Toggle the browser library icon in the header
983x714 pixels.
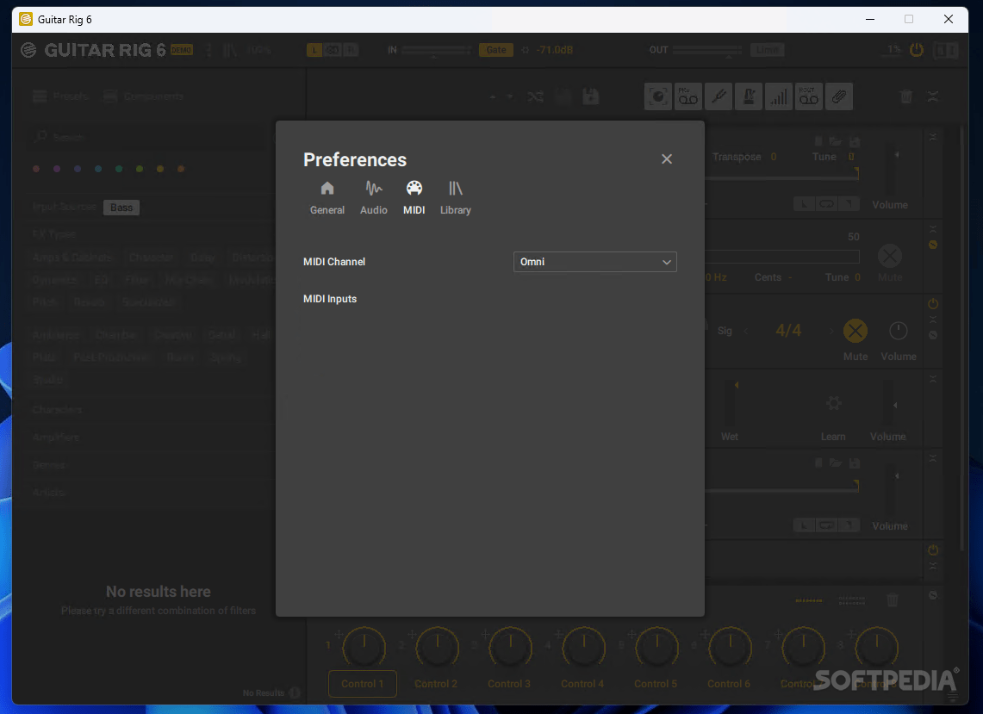click(230, 50)
